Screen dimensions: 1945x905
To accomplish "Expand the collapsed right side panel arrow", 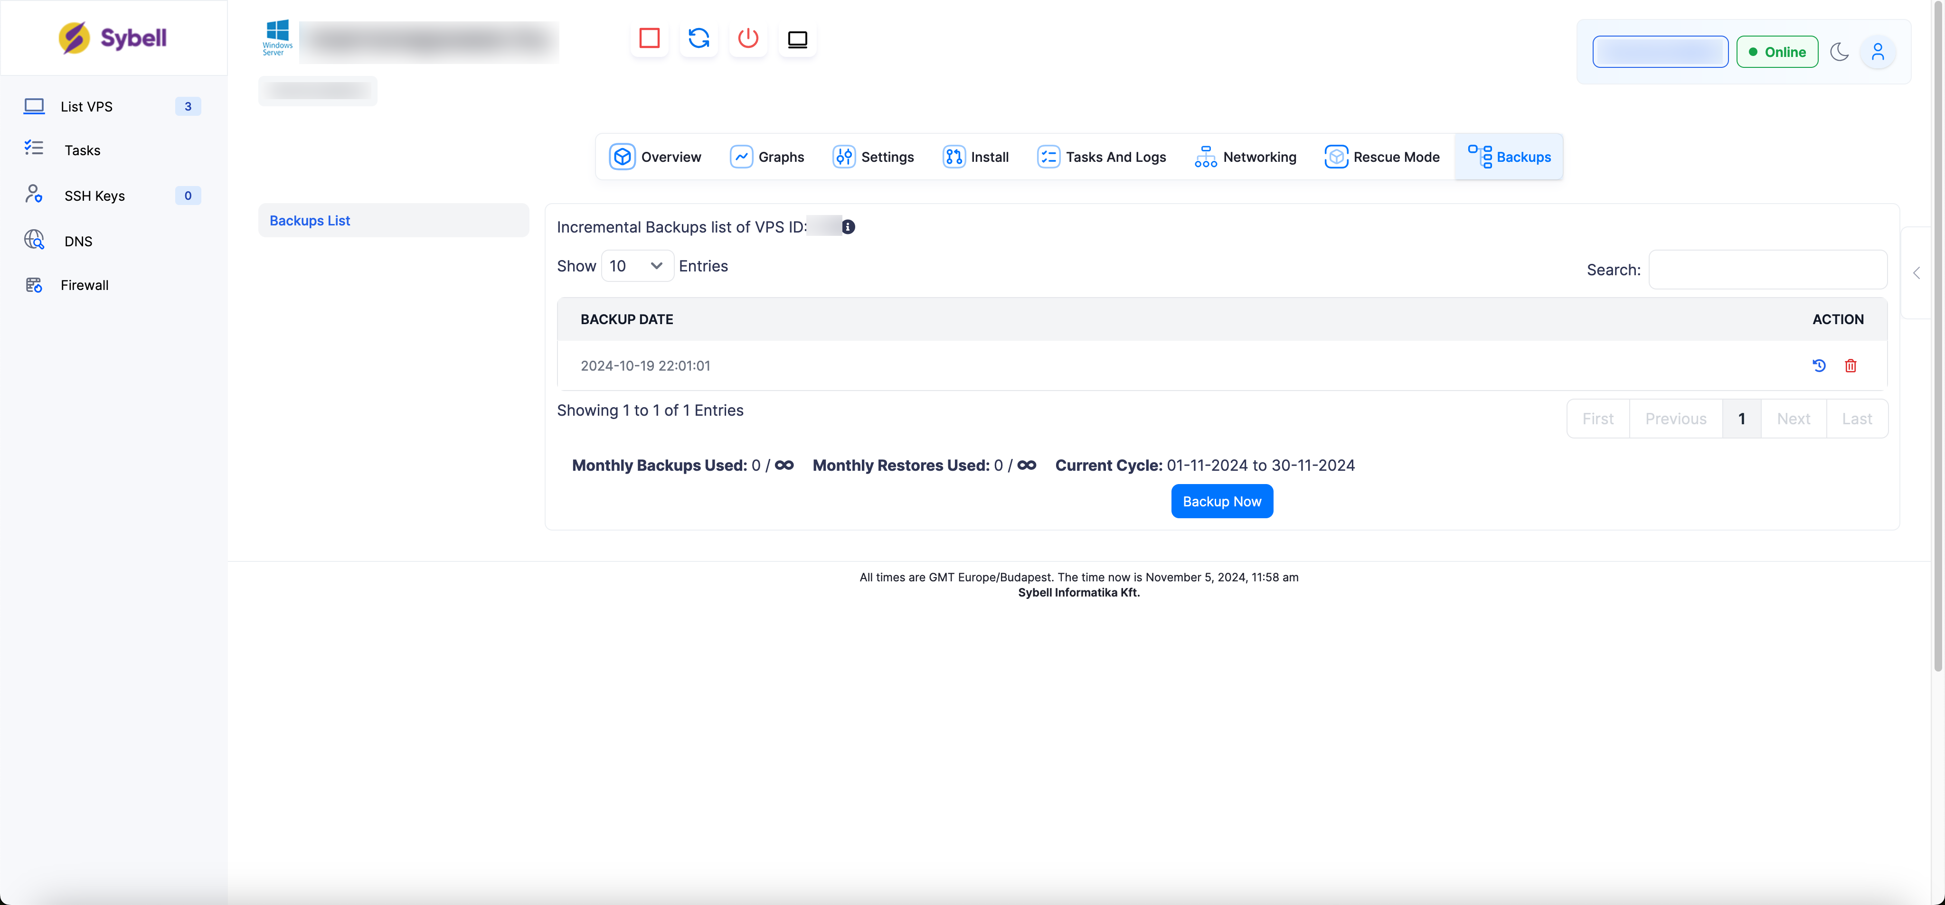I will [1917, 273].
